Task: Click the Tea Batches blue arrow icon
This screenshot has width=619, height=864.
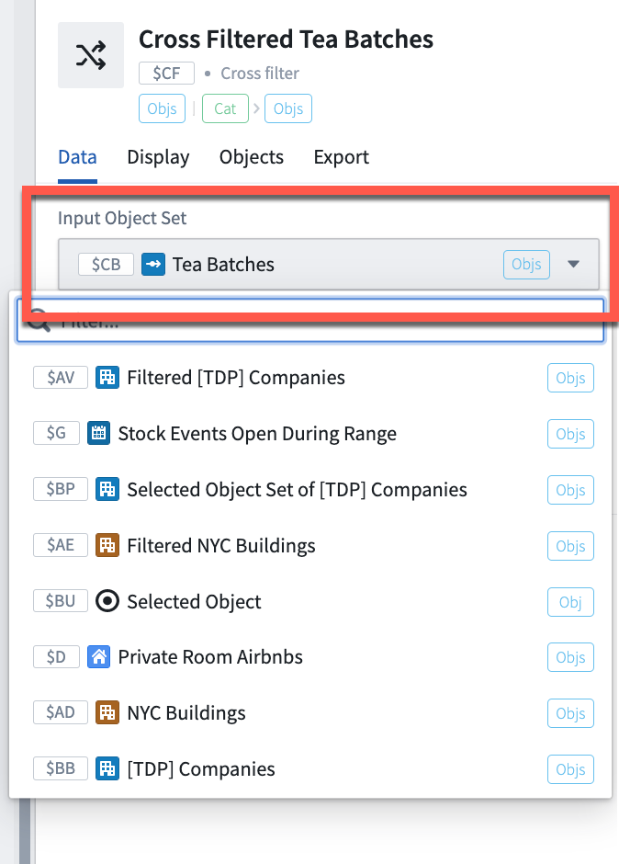Action: click(x=153, y=264)
